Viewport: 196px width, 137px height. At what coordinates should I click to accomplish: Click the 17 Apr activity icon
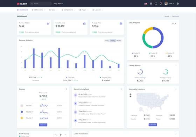[x=75, y=112]
